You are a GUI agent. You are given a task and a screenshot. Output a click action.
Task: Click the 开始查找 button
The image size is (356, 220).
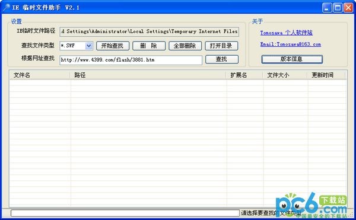(113, 46)
